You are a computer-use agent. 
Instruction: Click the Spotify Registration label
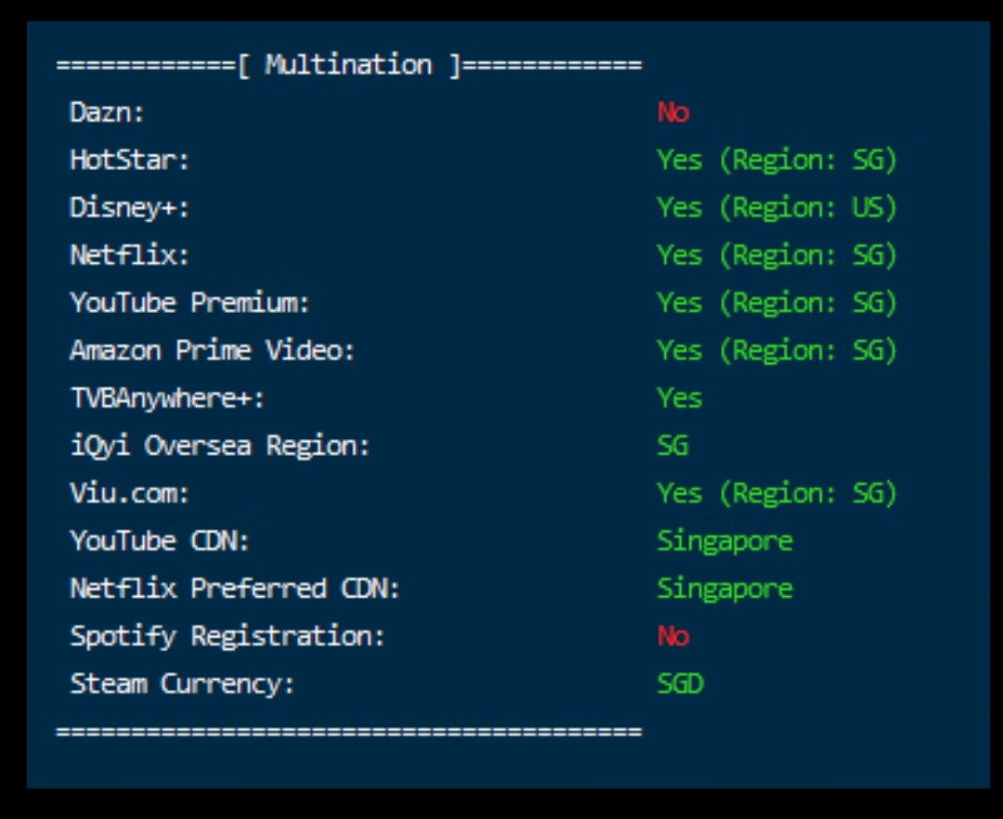228,636
